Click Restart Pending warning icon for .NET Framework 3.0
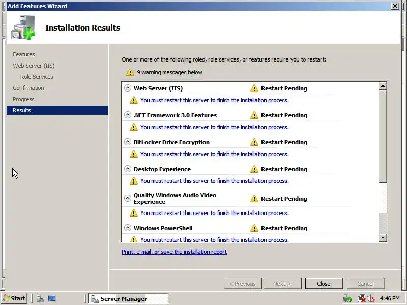 click(x=254, y=115)
